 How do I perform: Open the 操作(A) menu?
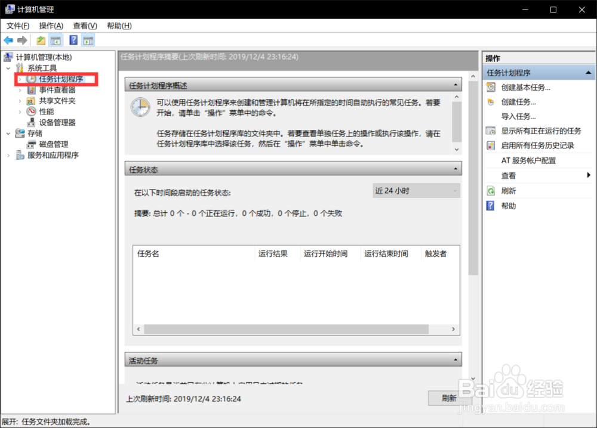(51, 26)
